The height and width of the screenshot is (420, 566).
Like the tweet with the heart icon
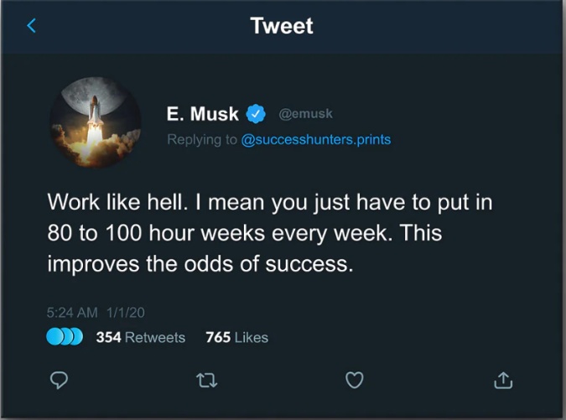pos(355,381)
